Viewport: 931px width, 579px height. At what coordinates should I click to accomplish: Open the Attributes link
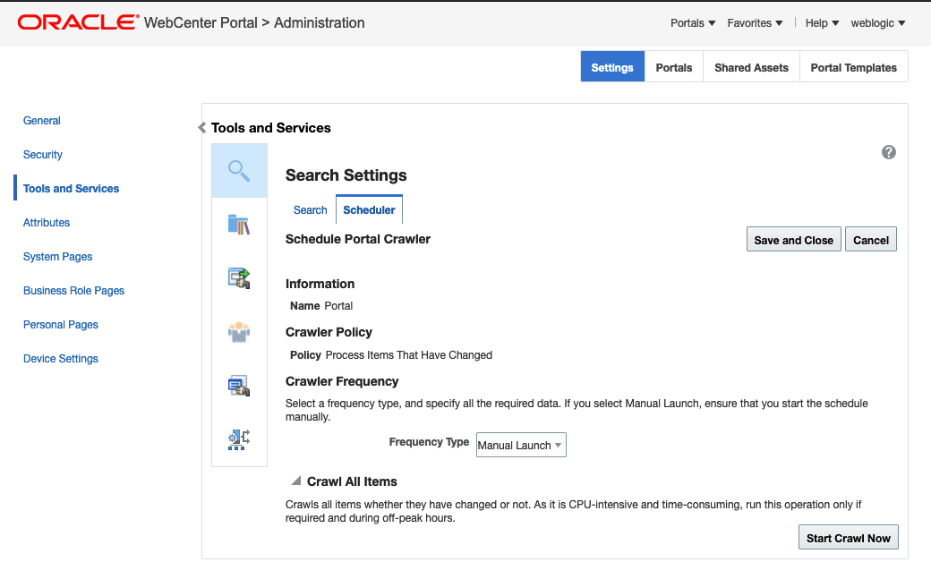click(47, 223)
